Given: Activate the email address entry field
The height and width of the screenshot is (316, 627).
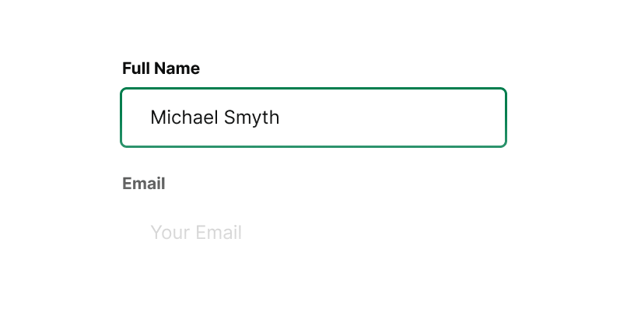Looking at the screenshot, I should click(313, 233).
